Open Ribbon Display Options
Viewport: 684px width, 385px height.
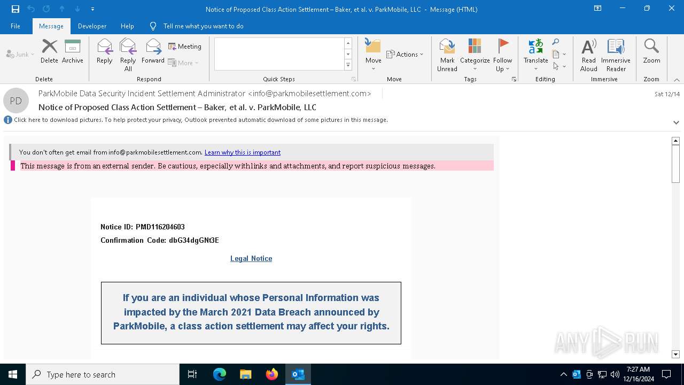[598, 9]
